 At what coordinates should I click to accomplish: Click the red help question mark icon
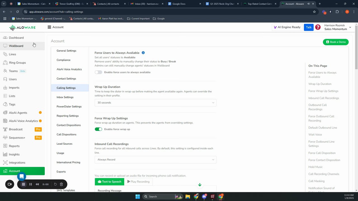(x=318, y=27)
